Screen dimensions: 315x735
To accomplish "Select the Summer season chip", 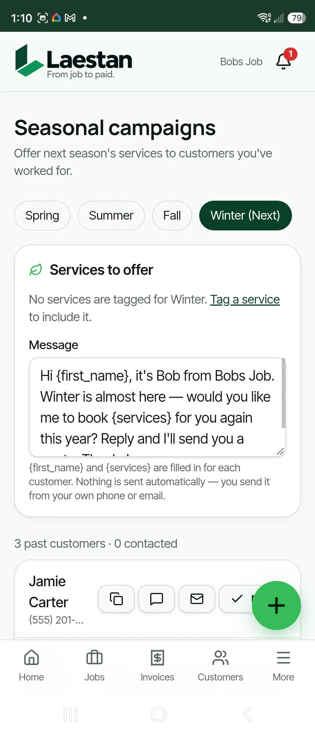I will 111,216.
